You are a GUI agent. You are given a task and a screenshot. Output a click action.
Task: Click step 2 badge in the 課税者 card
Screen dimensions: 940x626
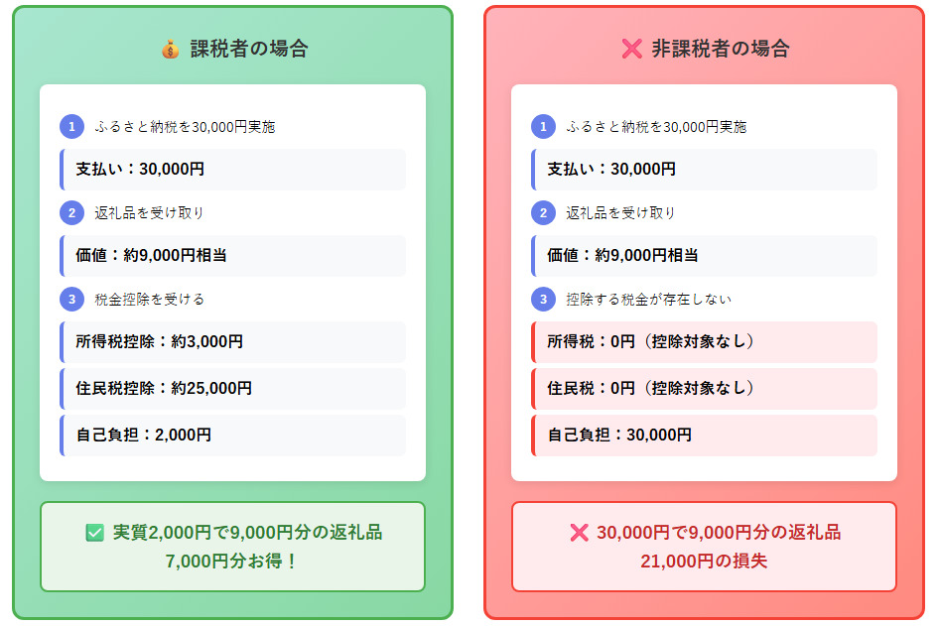(x=71, y=213)
